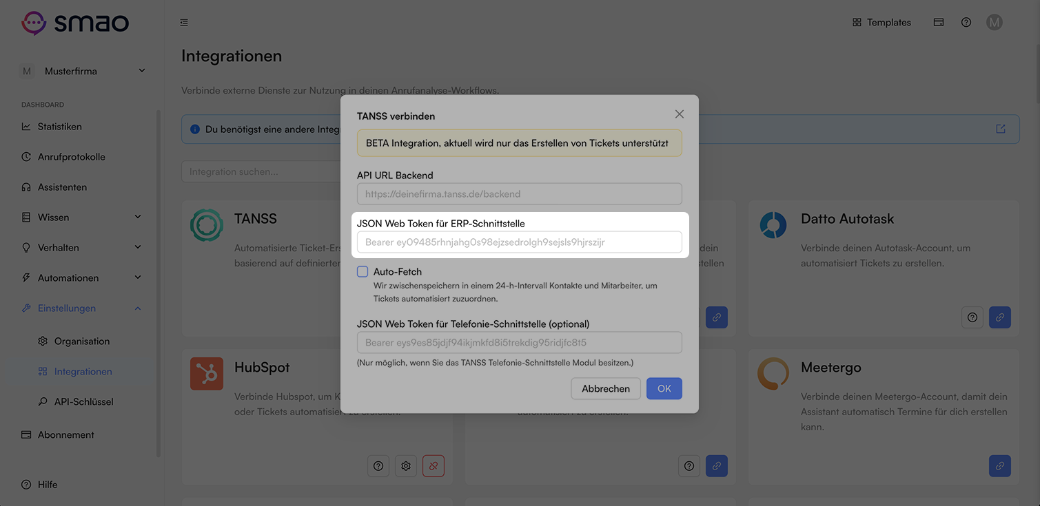Enable the Auto-Fetch checkbox
1040x506 pixels.
click(363, 272)
